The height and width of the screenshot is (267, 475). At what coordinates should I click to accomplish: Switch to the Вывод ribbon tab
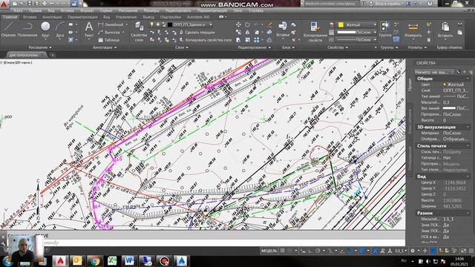[x=148, y=17]
